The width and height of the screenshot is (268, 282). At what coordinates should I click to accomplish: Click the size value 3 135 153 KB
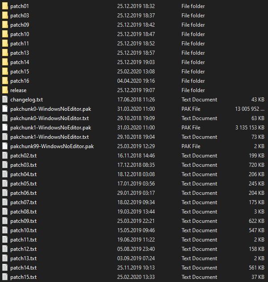(250, 128)
